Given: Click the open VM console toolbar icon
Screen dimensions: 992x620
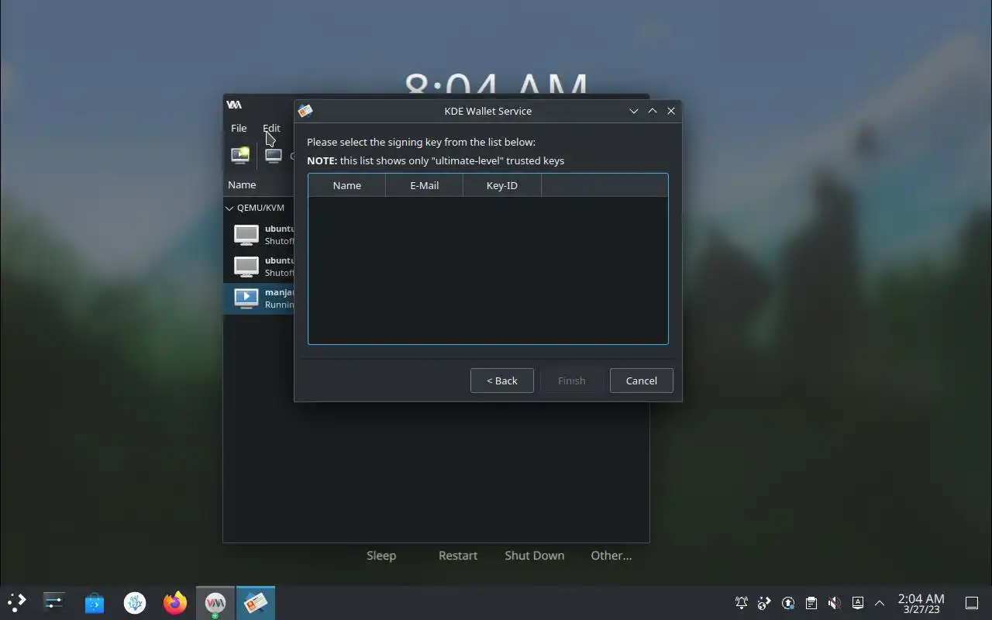Looking at the screenshot, I should 274,156.
